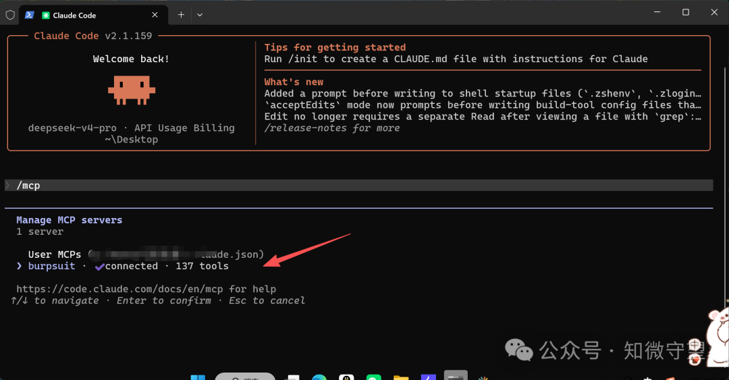
Task: Click the 'Claude Code v2.1.159' title
Action: tap(93, 36)
